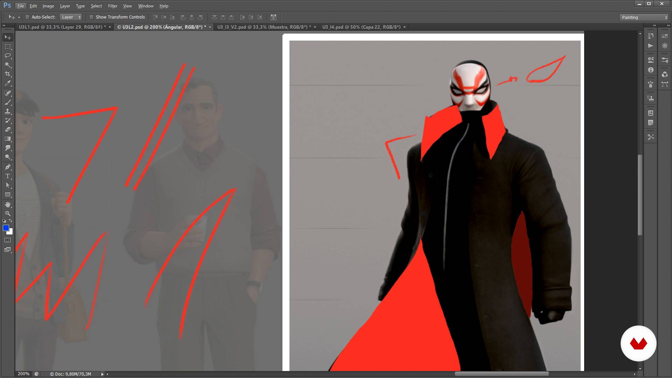This screenshot has width=672, height=378.
Task: Select the Clone Stamp tool
Action: [x=8, y=111]
